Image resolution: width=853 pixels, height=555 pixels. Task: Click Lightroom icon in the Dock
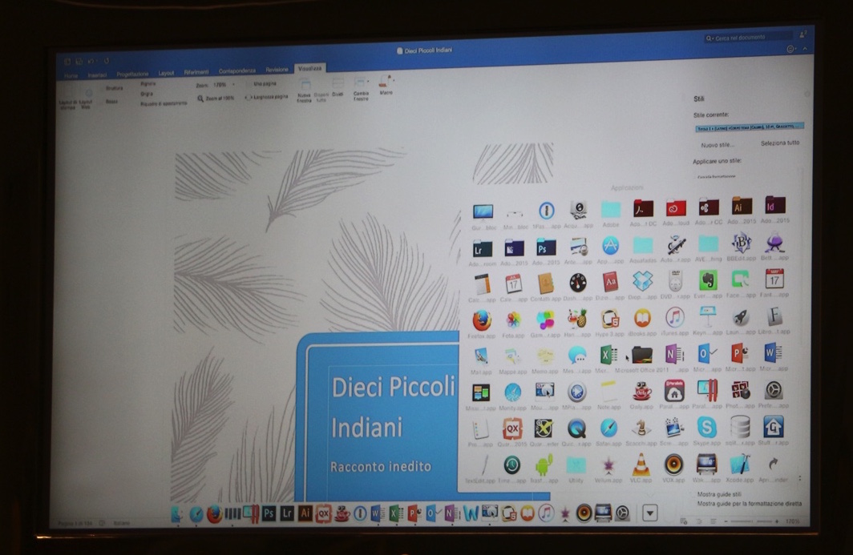pyautogui.click(x=287, y=513)
